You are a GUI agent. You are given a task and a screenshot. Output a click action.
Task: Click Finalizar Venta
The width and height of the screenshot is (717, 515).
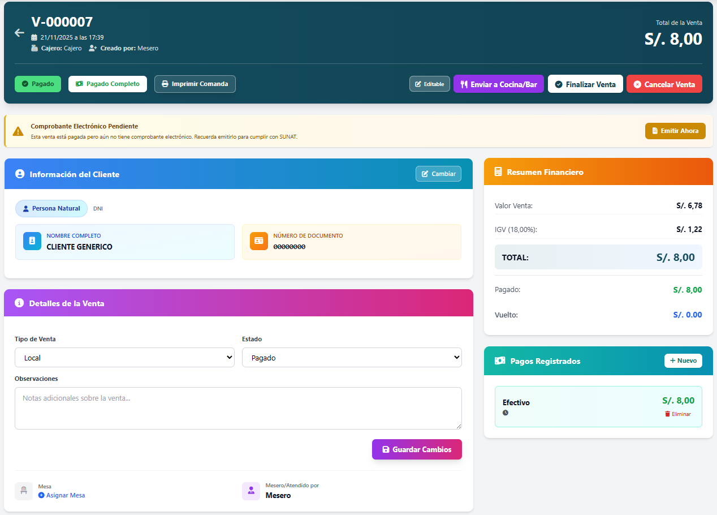[x=585, y=84]
